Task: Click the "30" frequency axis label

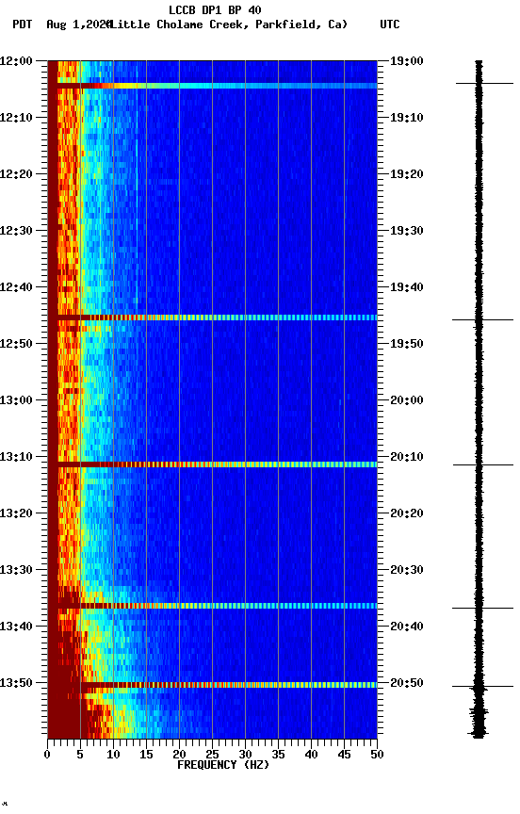Action: click(x=245, y=755)
